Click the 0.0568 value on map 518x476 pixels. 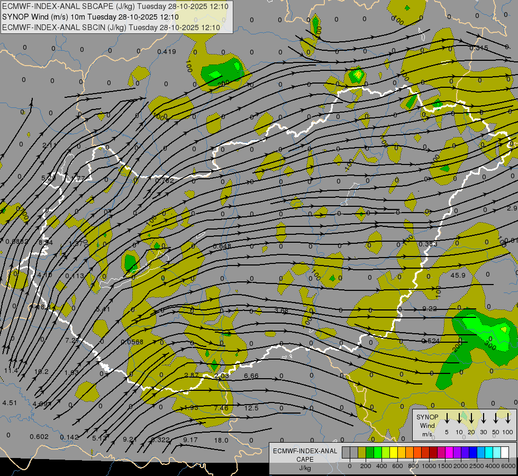click(132, 342)
